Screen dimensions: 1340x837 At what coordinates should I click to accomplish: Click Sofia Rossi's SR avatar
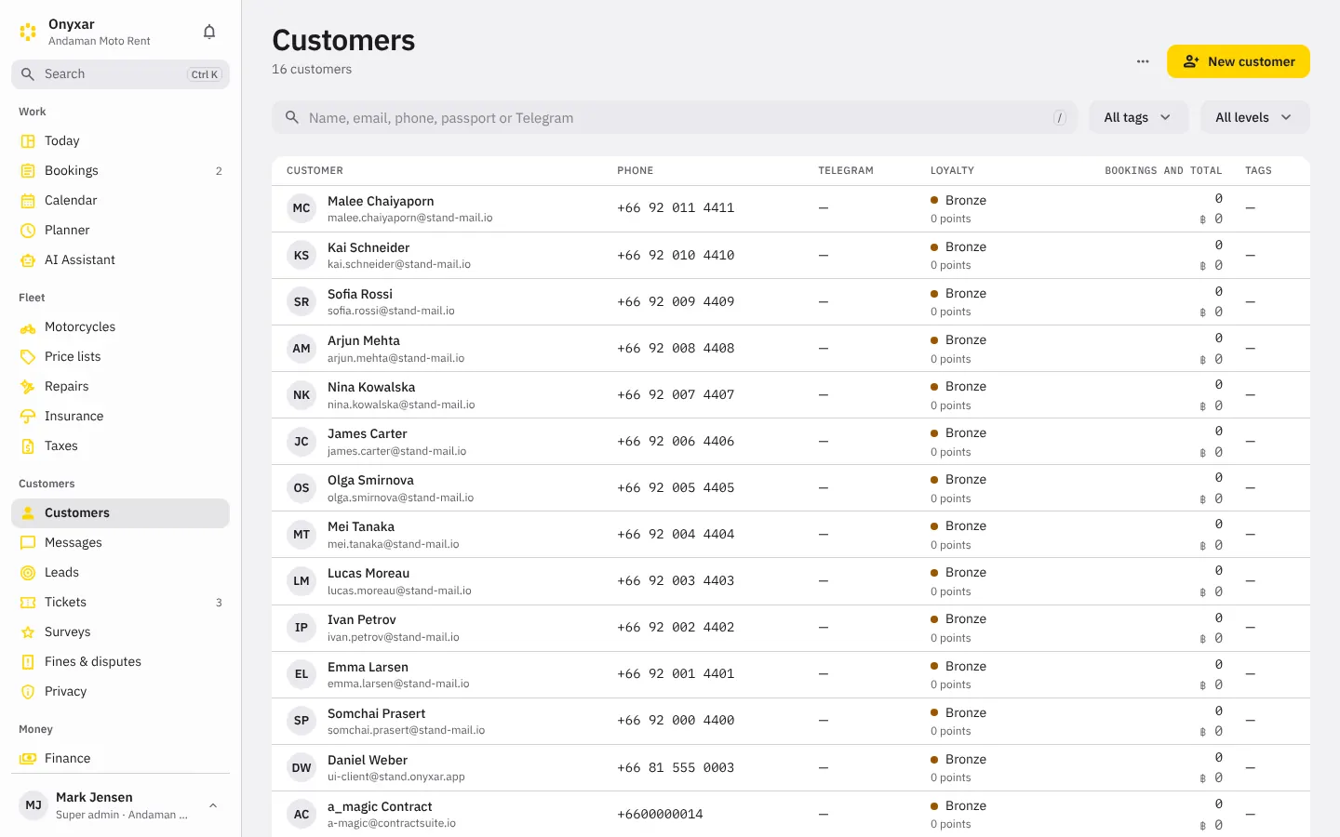point(301,301)
